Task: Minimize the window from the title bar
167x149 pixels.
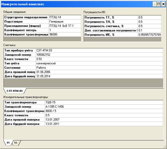Action: coord(154,4)
